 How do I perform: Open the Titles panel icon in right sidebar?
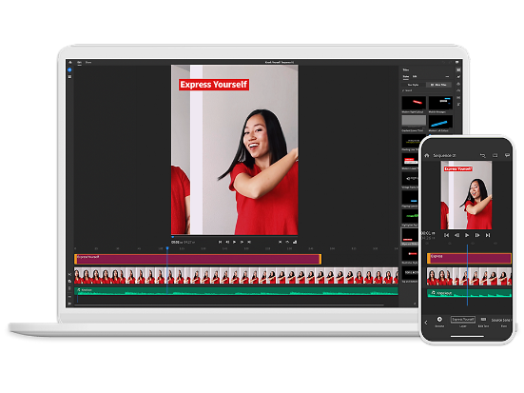pos(458,69)
